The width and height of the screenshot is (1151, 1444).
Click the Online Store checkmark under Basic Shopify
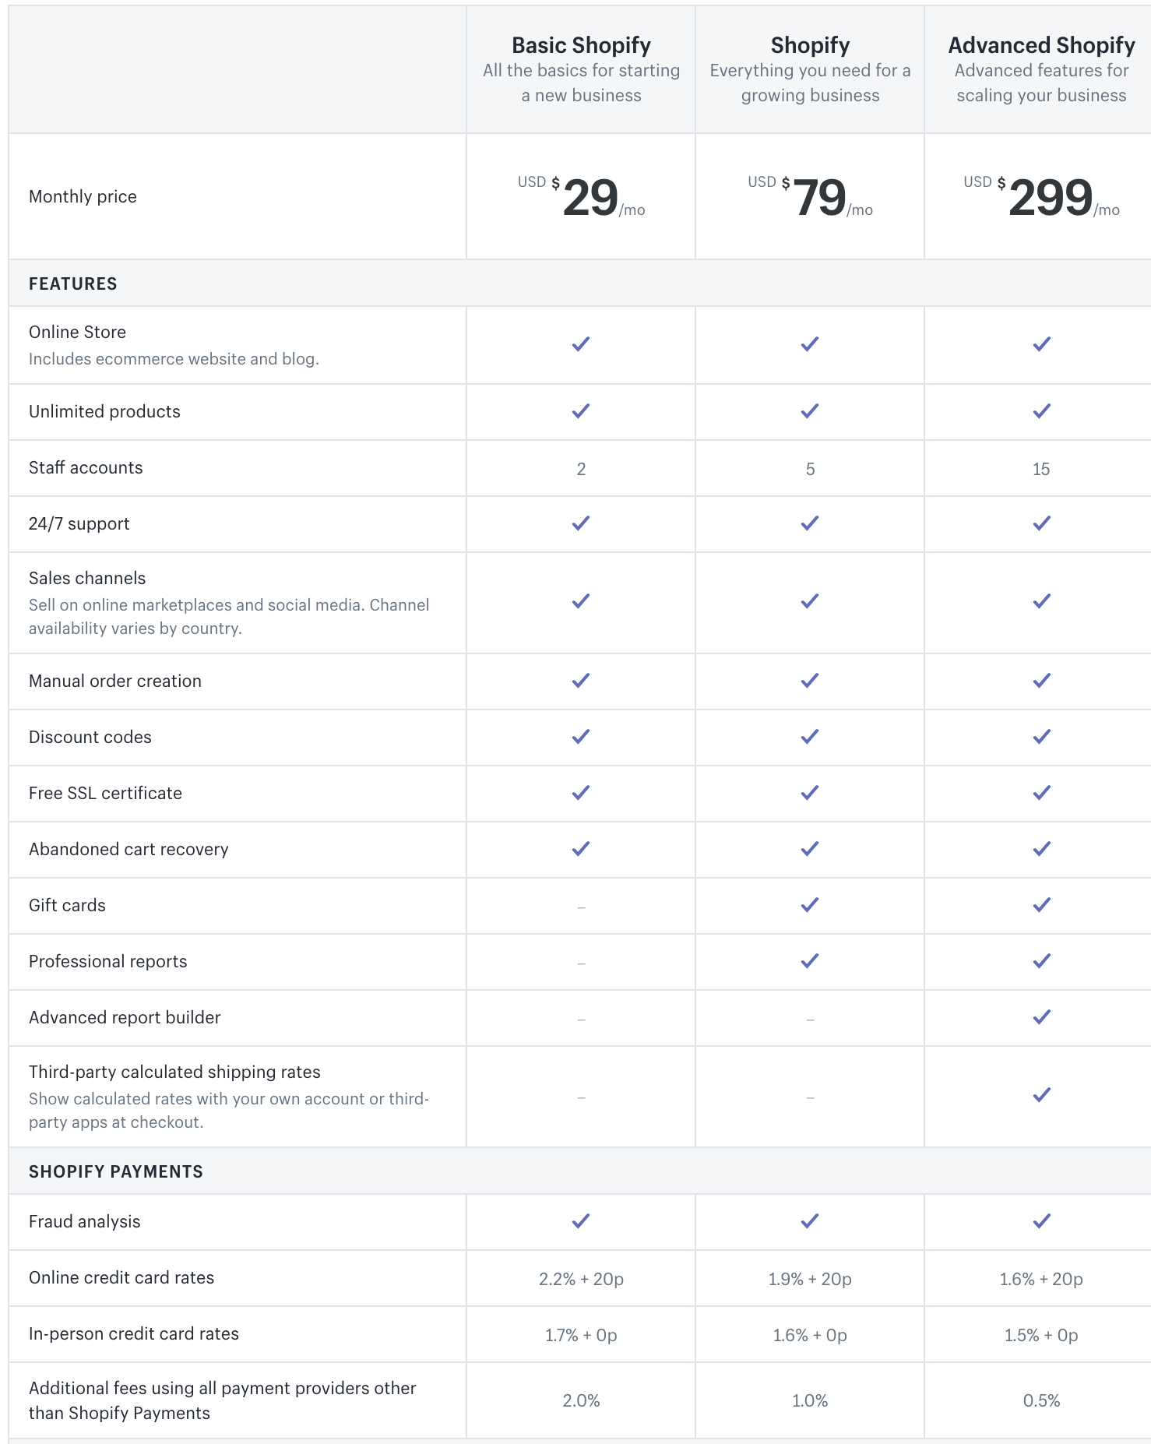click(x=581, y=344)
